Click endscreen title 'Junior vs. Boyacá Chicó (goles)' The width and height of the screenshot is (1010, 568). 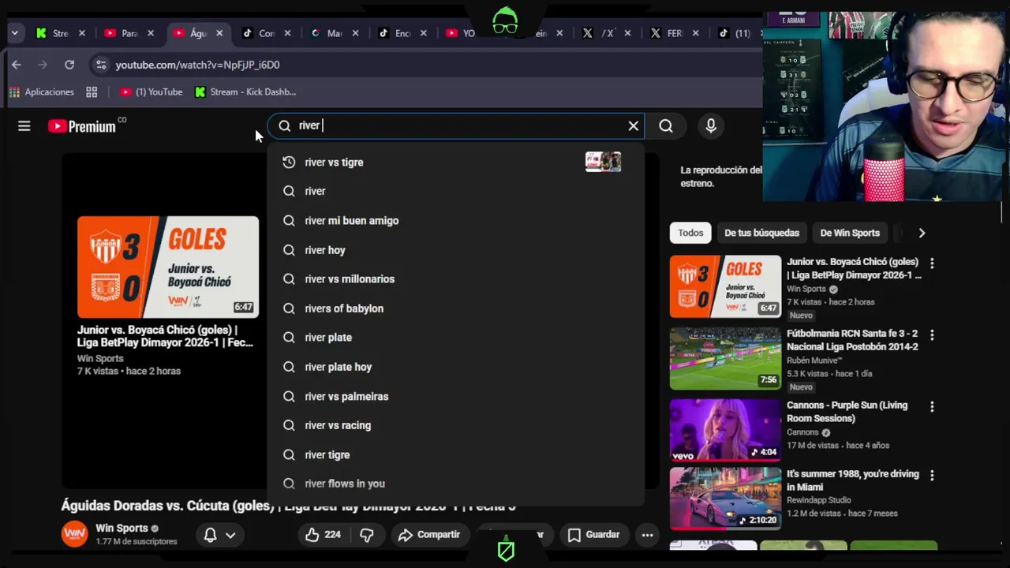[x=165, y=336]
